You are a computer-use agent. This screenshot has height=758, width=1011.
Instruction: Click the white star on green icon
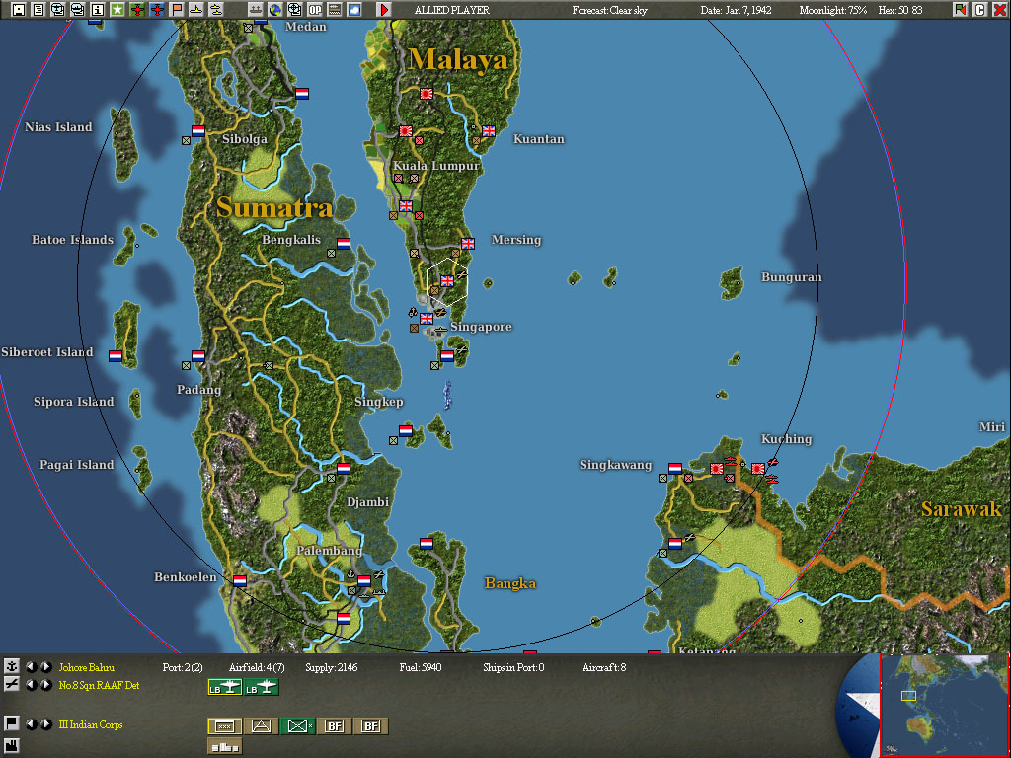tap(117, 10)
